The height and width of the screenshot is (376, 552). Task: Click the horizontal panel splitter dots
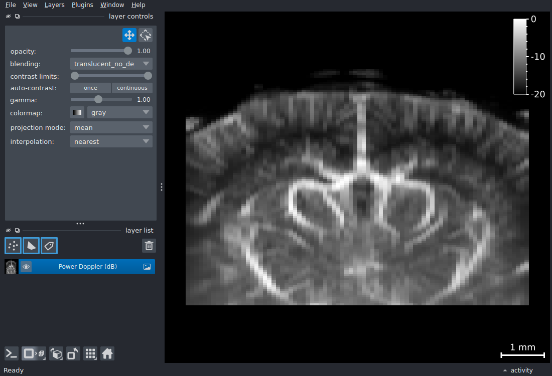[x=80, y=224]
